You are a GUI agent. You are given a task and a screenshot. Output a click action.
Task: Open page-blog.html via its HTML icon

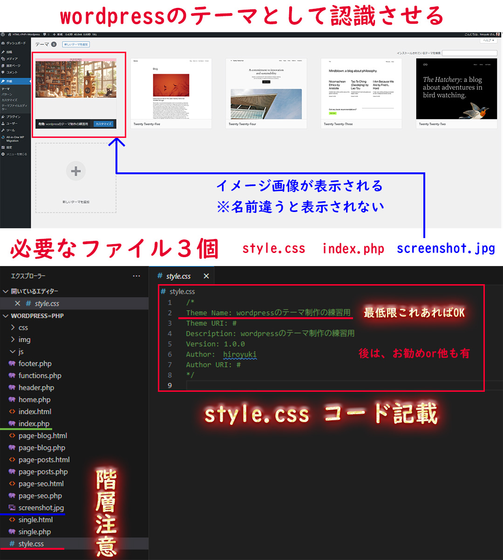[12, 436]
